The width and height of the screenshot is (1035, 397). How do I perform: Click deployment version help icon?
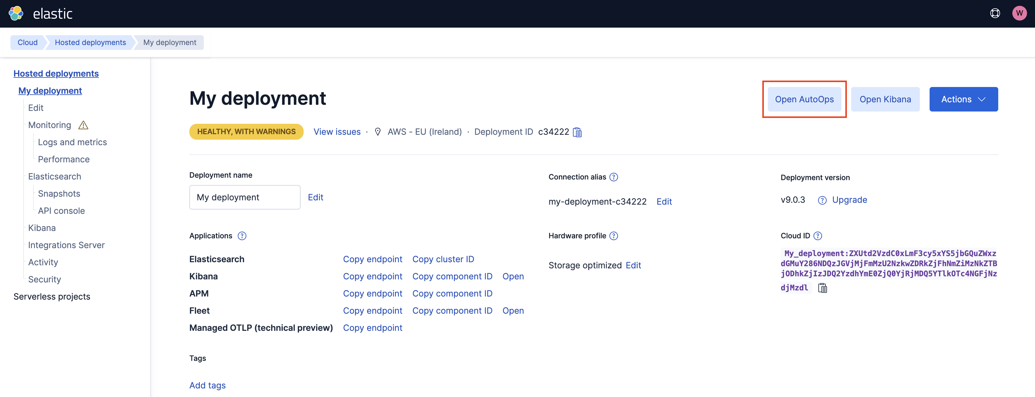click(x=822, y=200)
